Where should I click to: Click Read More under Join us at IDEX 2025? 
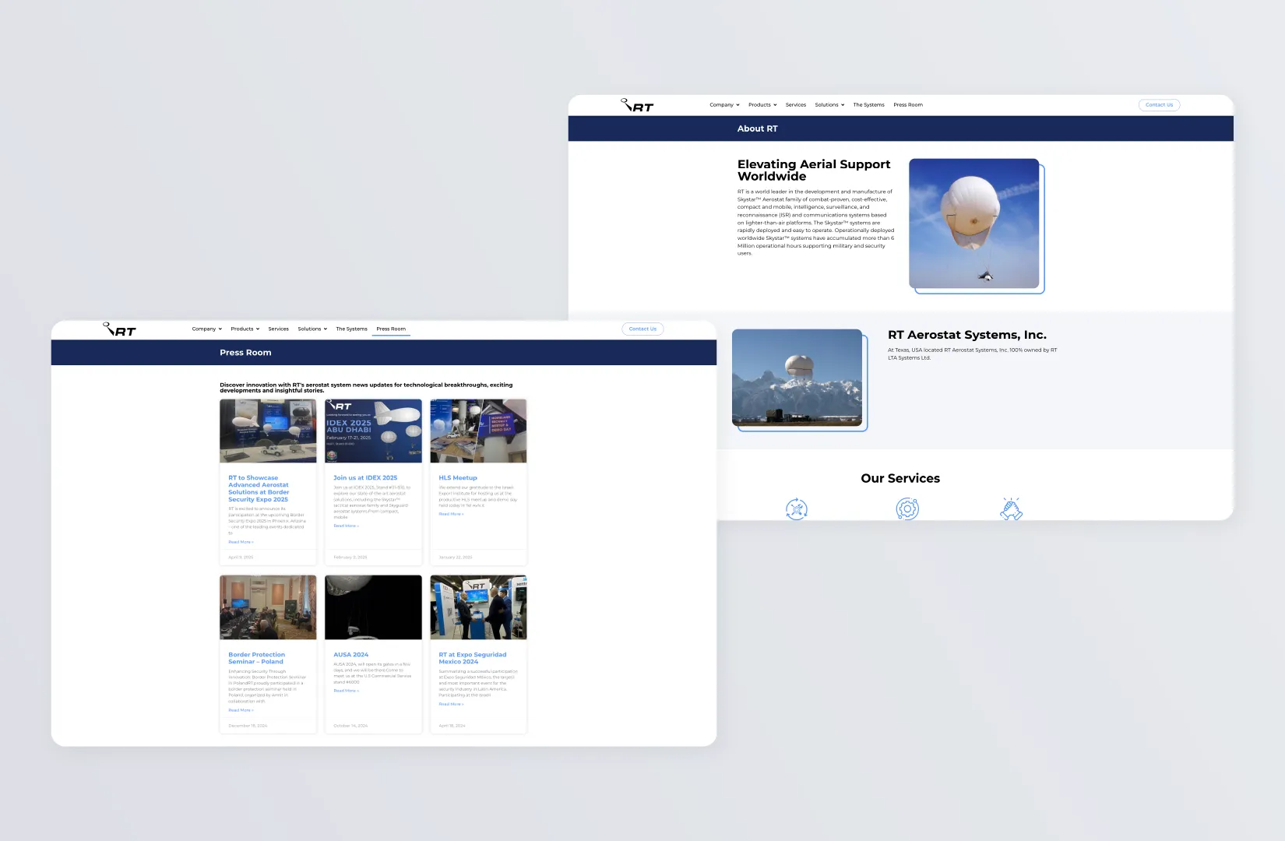[x=346, y=526]
